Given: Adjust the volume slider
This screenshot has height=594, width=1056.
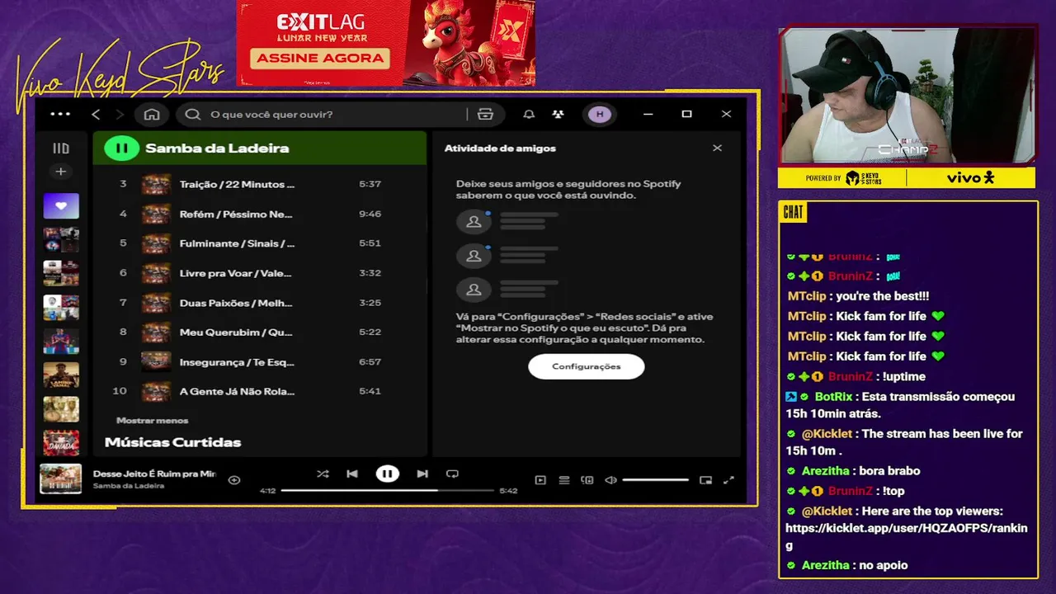Looking at the screenshot, I should coord(656,479).
